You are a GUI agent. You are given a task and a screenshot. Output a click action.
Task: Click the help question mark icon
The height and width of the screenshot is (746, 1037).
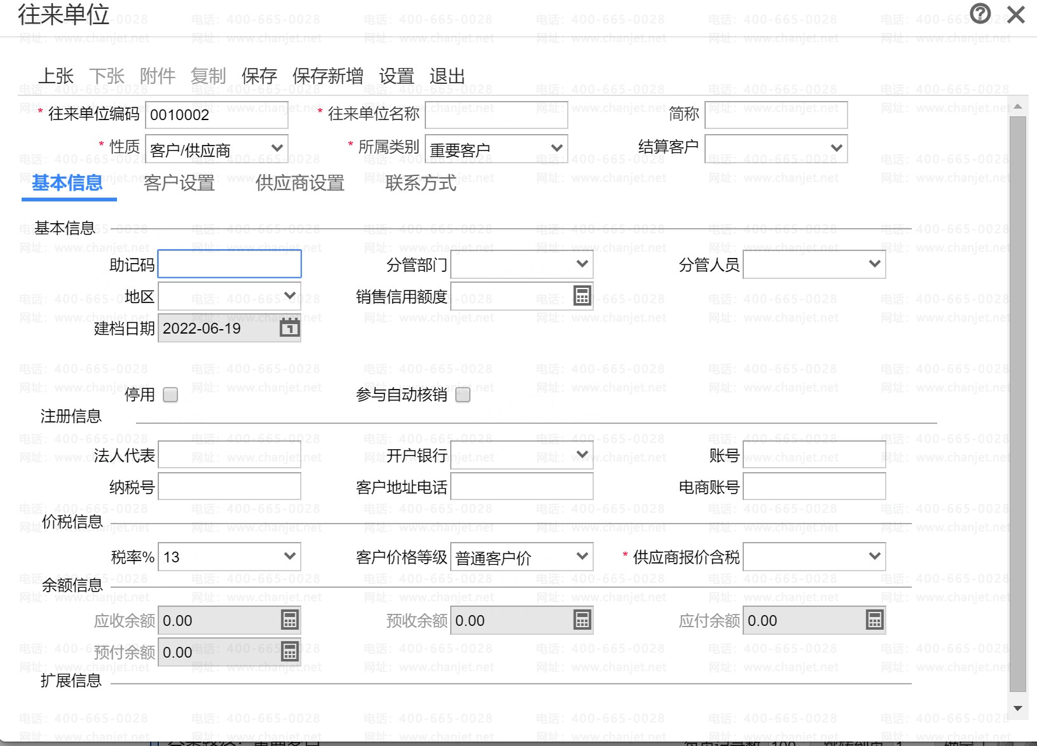coord(980,13)
